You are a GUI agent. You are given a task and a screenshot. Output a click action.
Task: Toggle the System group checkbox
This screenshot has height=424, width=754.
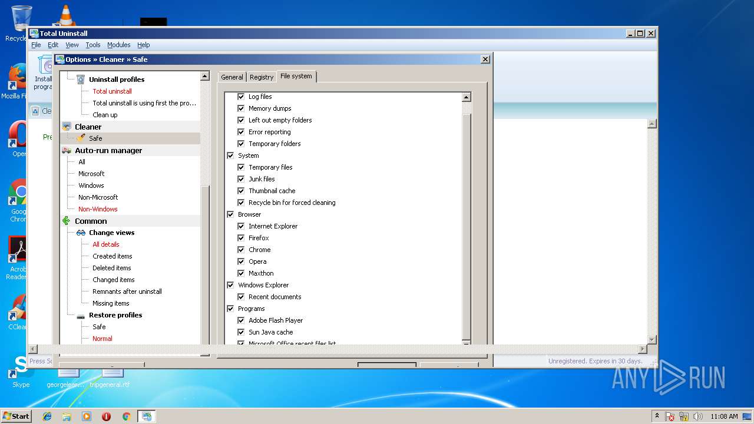tap(230, 155)
